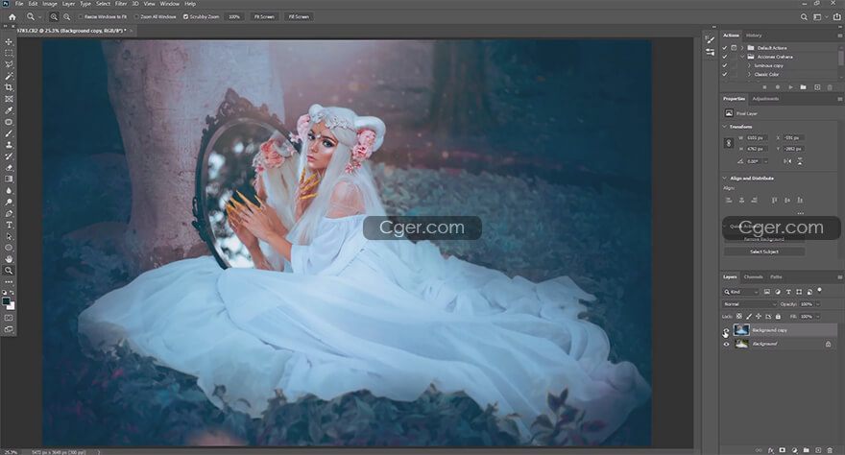Image resolution: width=845 pixels, height=455 pixels.
Task: Open the Image menu
Action: coord(50,4)
